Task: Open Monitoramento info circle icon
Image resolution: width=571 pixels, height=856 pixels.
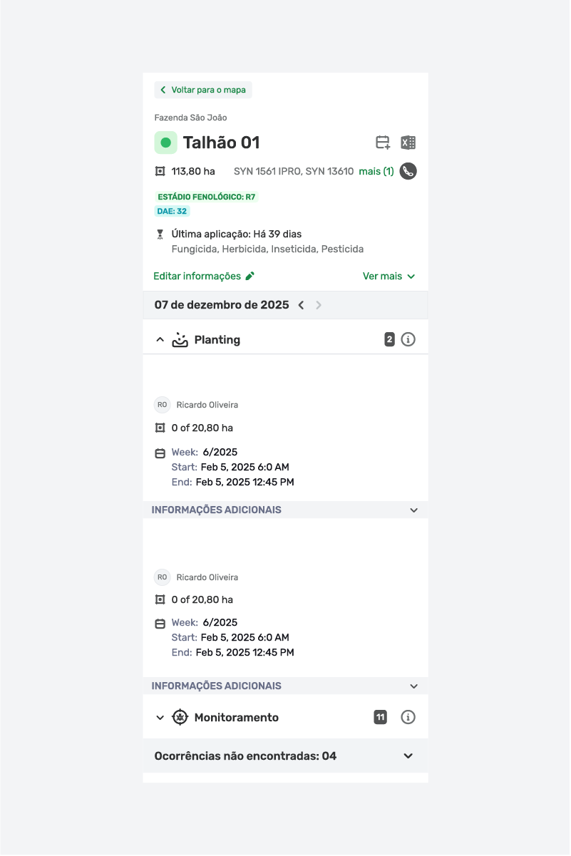Action: tap(408, 717)
